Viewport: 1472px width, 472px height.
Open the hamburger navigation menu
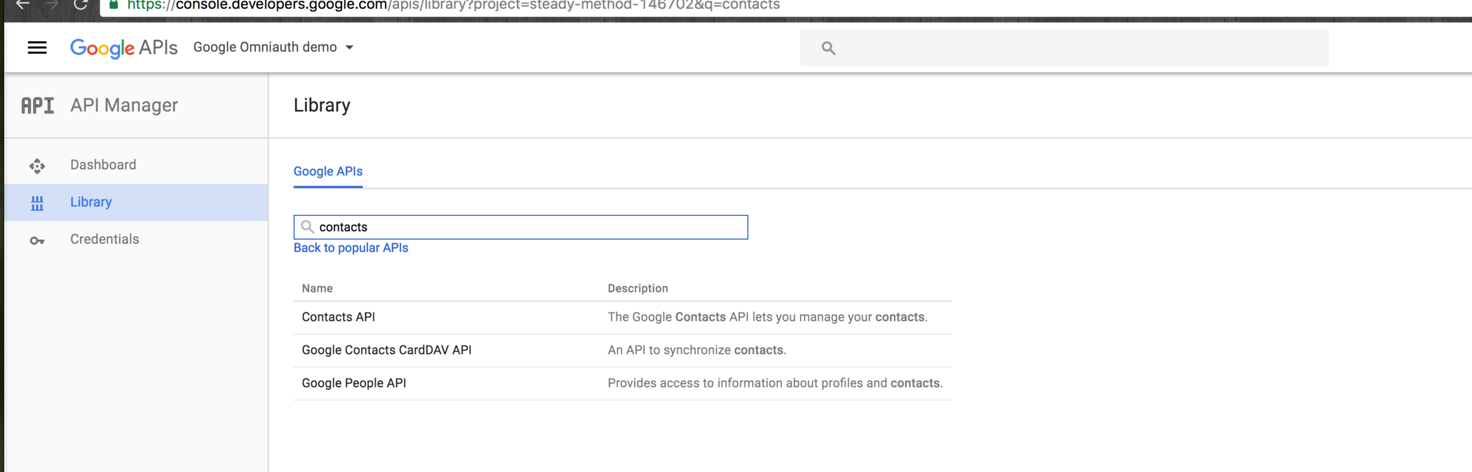[x=37, y=48]
